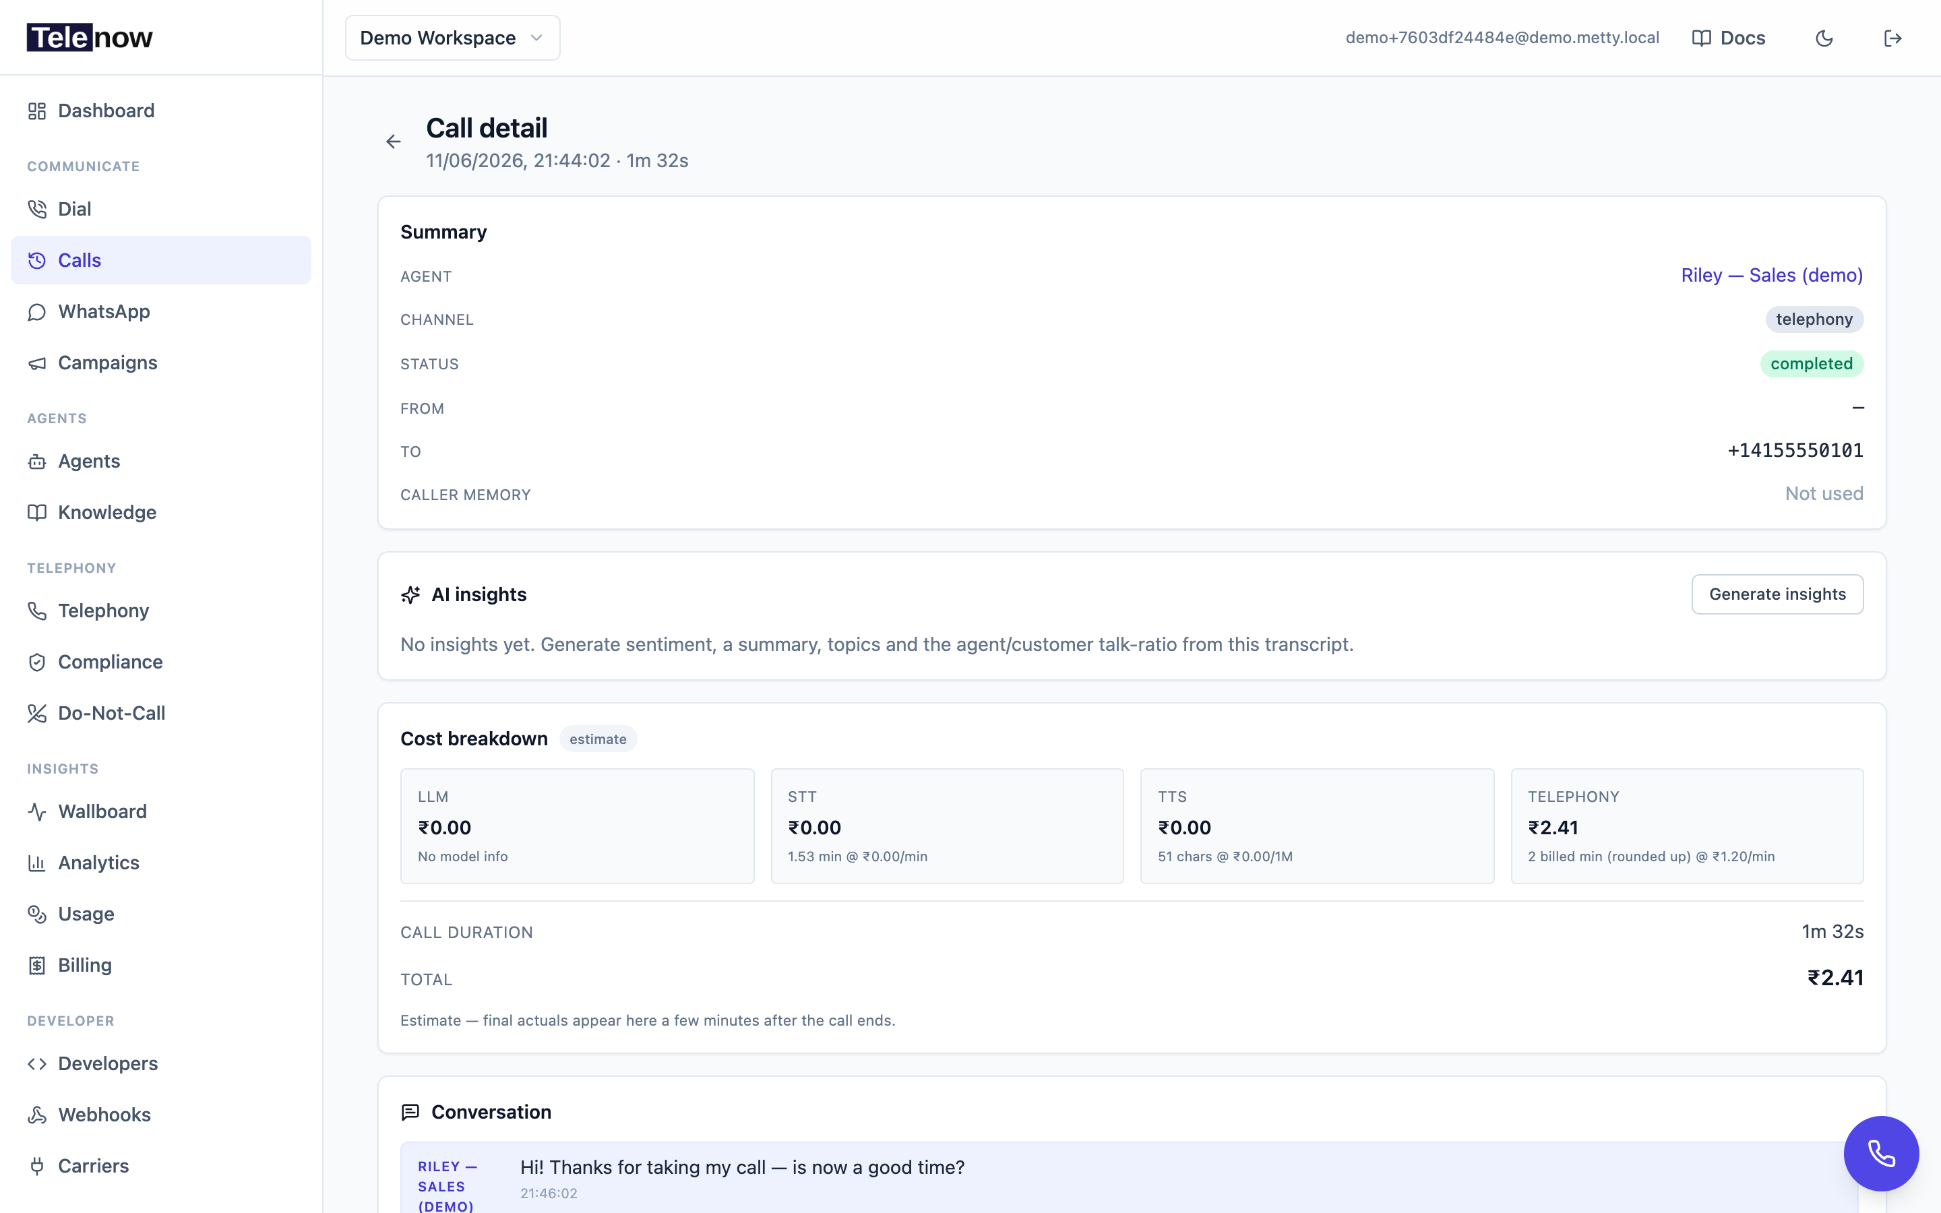
Task: Open the Usage sidebar item
Action: click(160, 914)
